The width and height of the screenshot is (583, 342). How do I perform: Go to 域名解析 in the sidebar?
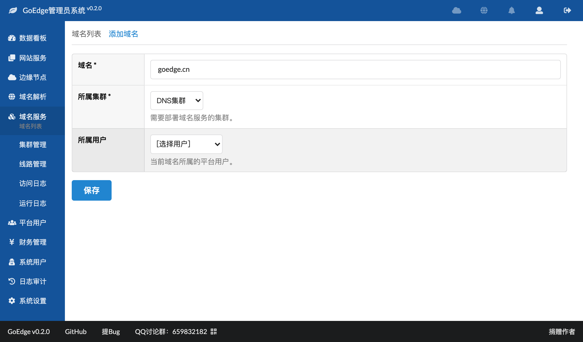32,97
